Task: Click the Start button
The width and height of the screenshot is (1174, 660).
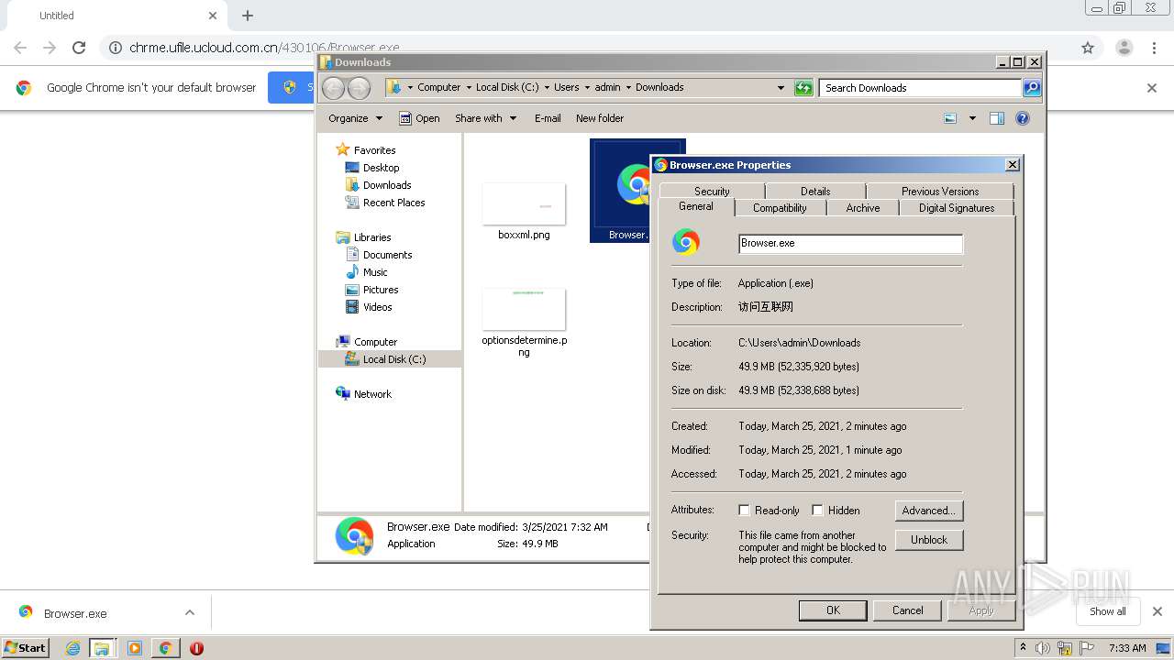Action: coord(26,647)
